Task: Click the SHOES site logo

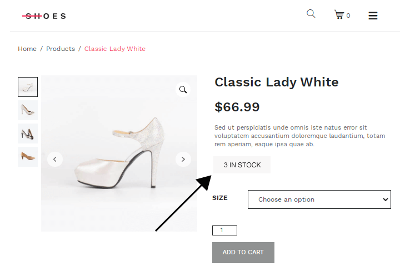Action: 44,16
